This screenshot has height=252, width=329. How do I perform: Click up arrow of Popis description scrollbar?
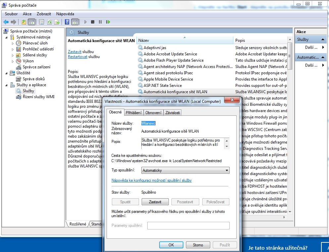227,141
